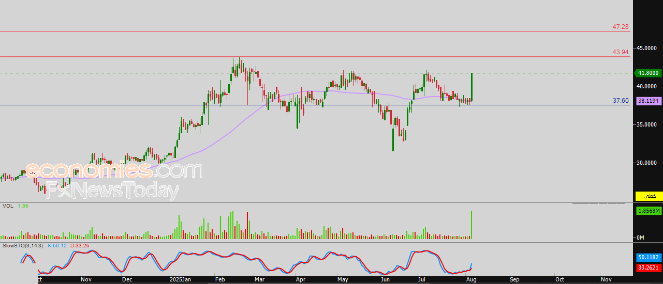Image resolution: width=663 pixels, height=284 pixels.
Task: Click the Oct date axis label
Action: [559, 279]
